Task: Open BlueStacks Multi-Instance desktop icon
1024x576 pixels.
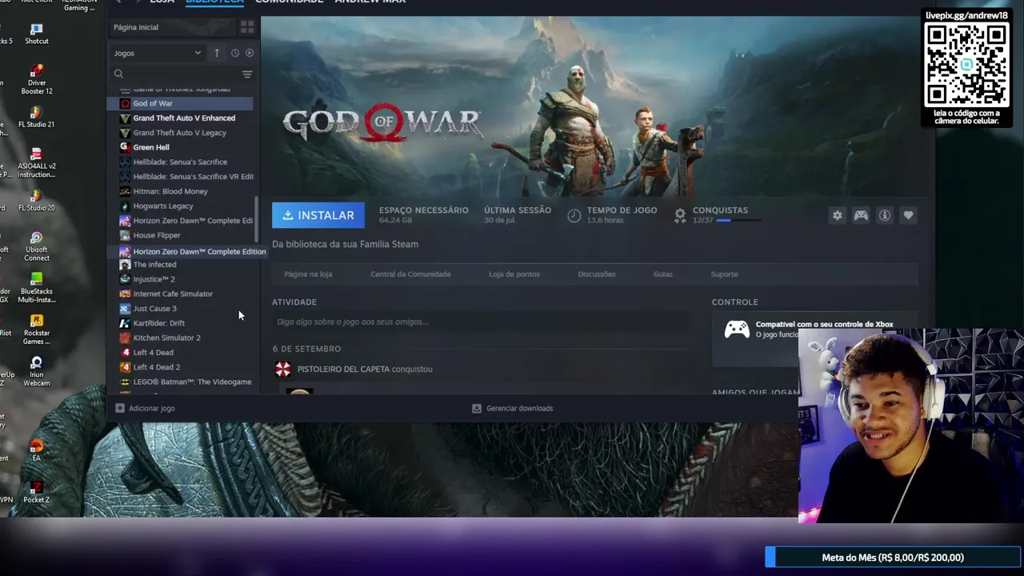Action: (x=36, y=288)
